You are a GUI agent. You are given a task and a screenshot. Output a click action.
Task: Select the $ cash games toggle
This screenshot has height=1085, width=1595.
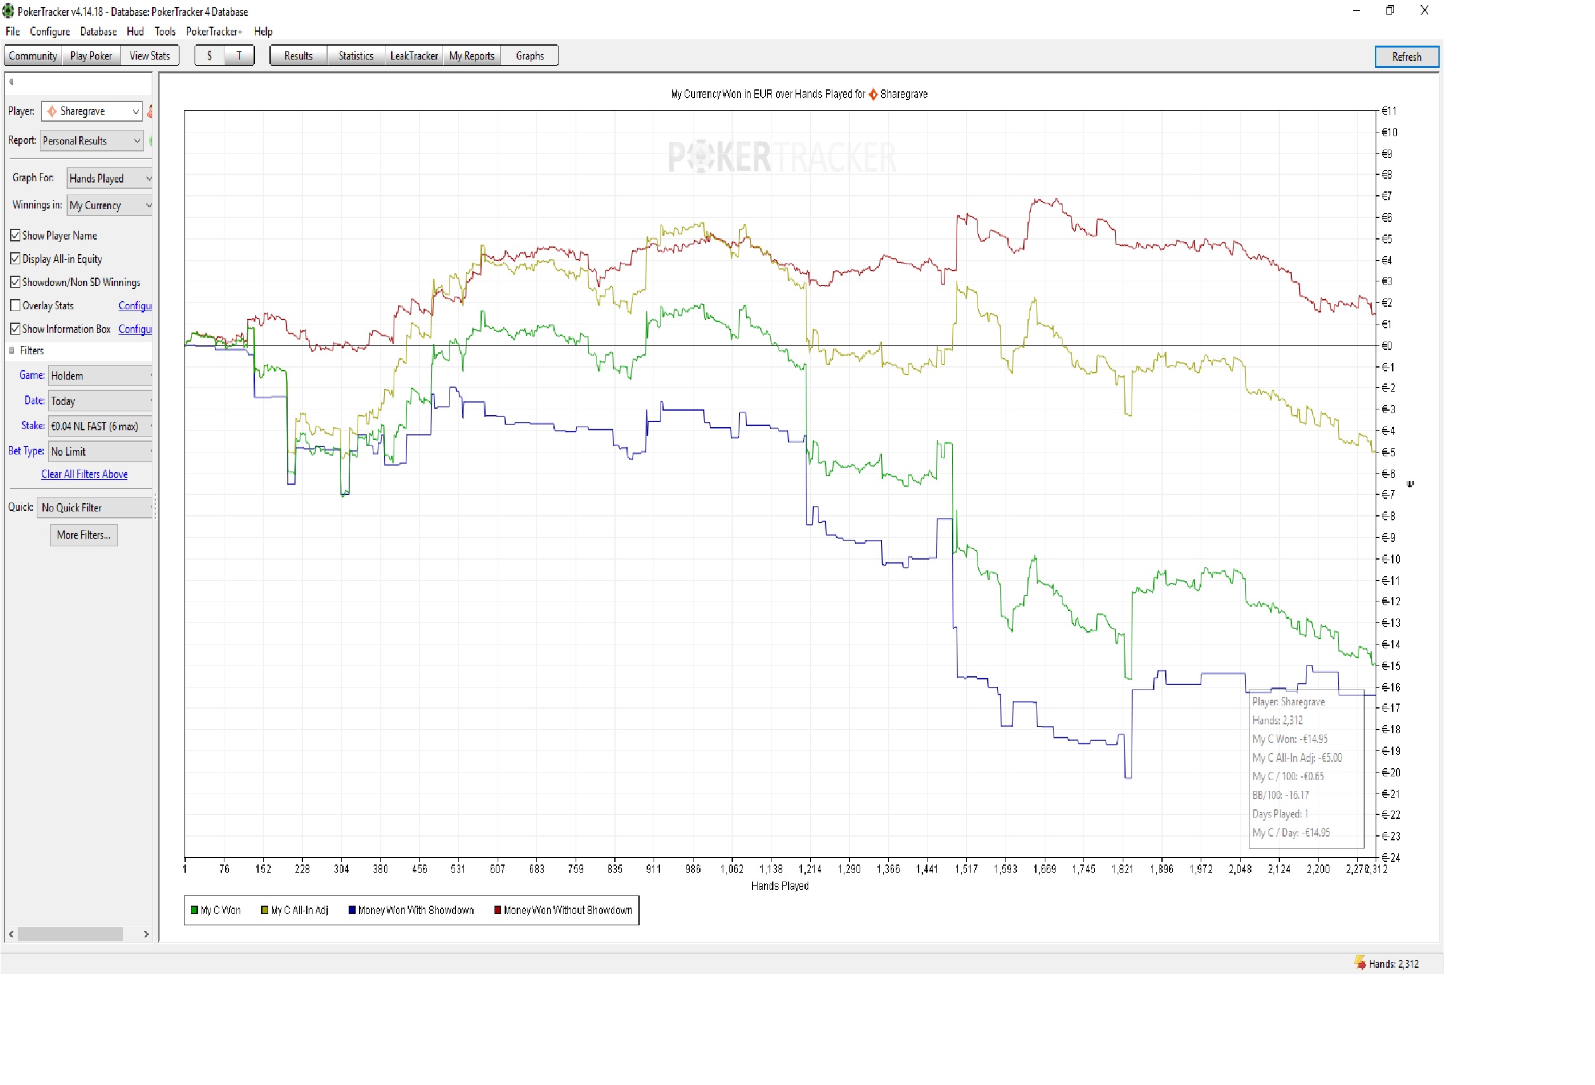tap(209, 56)
